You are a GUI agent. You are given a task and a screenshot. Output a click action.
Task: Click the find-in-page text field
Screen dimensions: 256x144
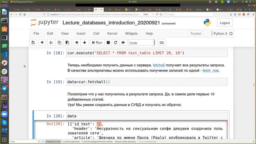tap(24, 142)
